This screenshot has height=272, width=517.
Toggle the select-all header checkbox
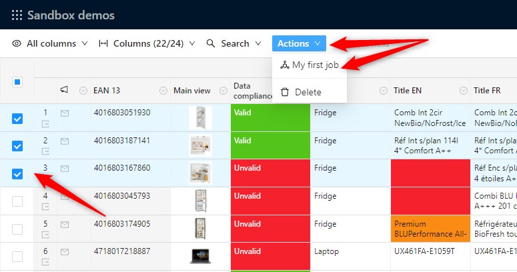(17, 82)
